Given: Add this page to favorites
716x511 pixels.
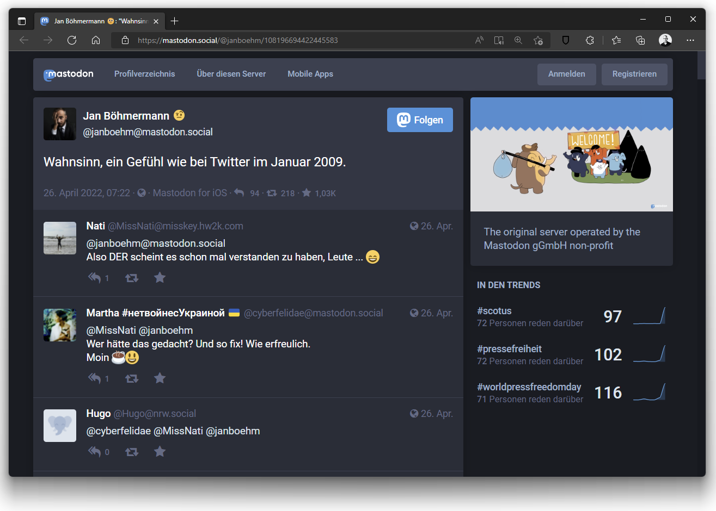Looking at the screenshot, I should pyautogui.click(x=538, y=40).
